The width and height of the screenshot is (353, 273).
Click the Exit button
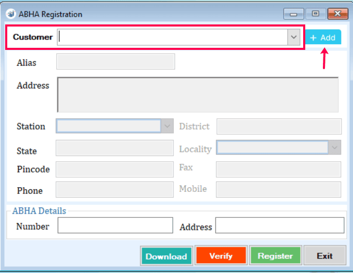click(x=325, y=255)
